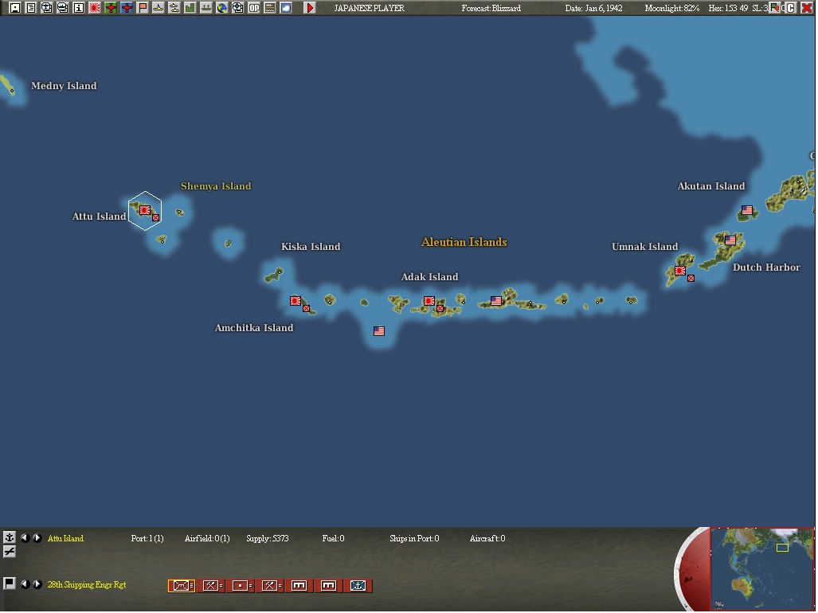Click the anchor port icon in bottom panel
This screenshot has height=613, width=818.
tap(10, 537)
